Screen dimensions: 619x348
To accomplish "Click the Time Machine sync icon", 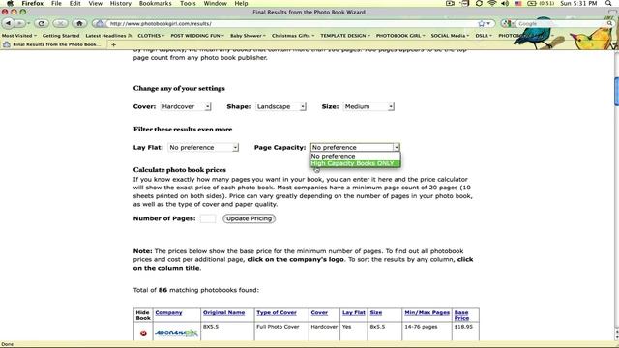I will coord(479,3).
